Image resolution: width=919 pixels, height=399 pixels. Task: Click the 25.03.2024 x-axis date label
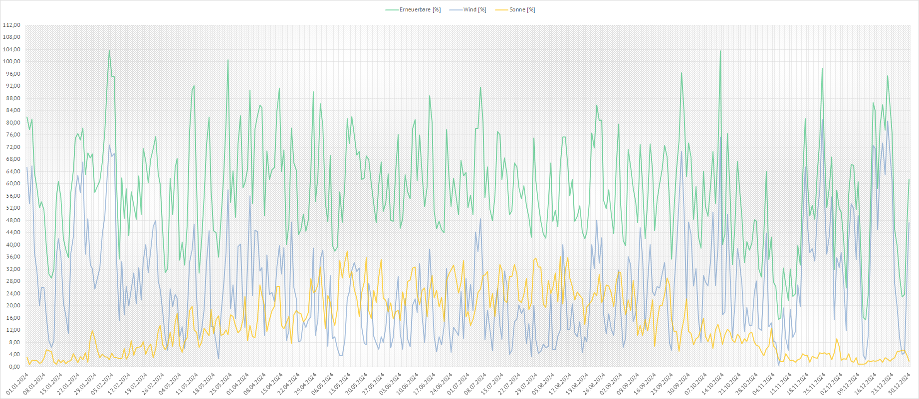click(221, 385)
